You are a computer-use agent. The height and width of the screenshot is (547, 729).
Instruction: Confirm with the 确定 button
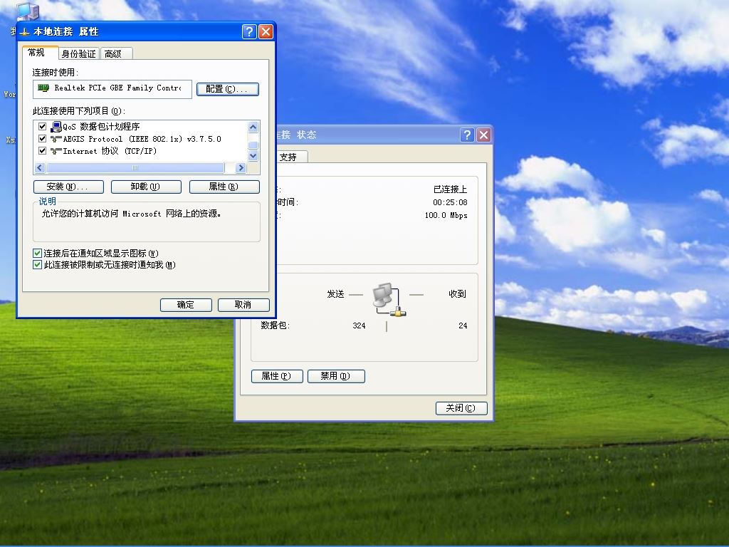tap(186, 305)
